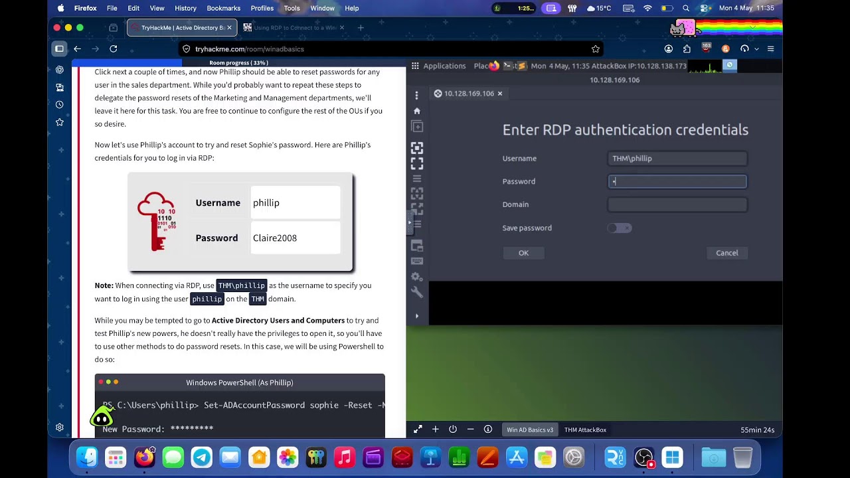The height and width of the screenshot is (478, 850).
Task: Click the key credentials image
Action: tap(157, 221)
